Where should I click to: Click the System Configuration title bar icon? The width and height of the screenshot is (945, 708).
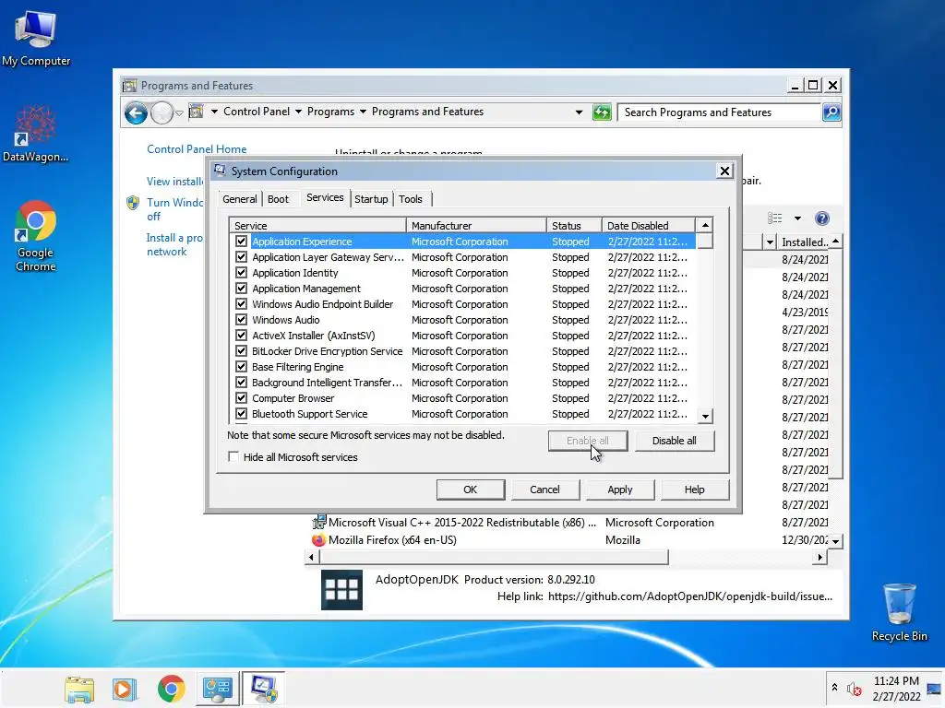click(220, 171)
